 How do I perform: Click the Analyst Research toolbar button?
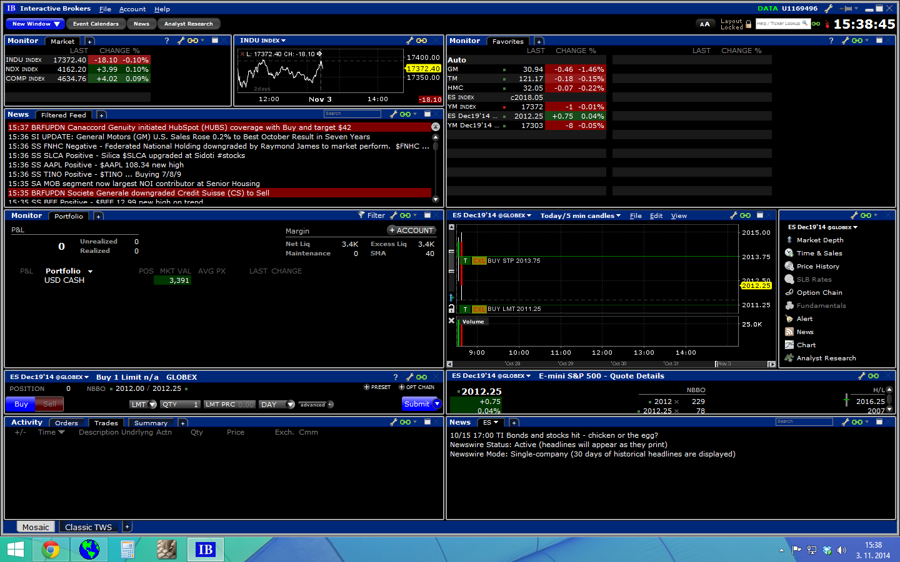tap(188, 24)
